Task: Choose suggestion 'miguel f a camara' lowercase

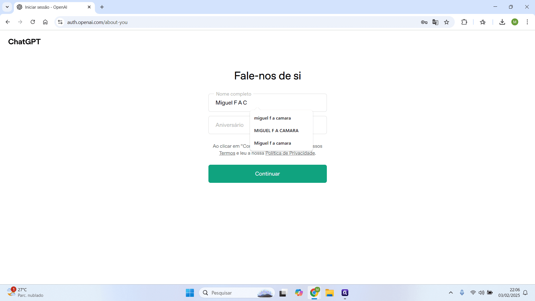Action: click(281, 118)
